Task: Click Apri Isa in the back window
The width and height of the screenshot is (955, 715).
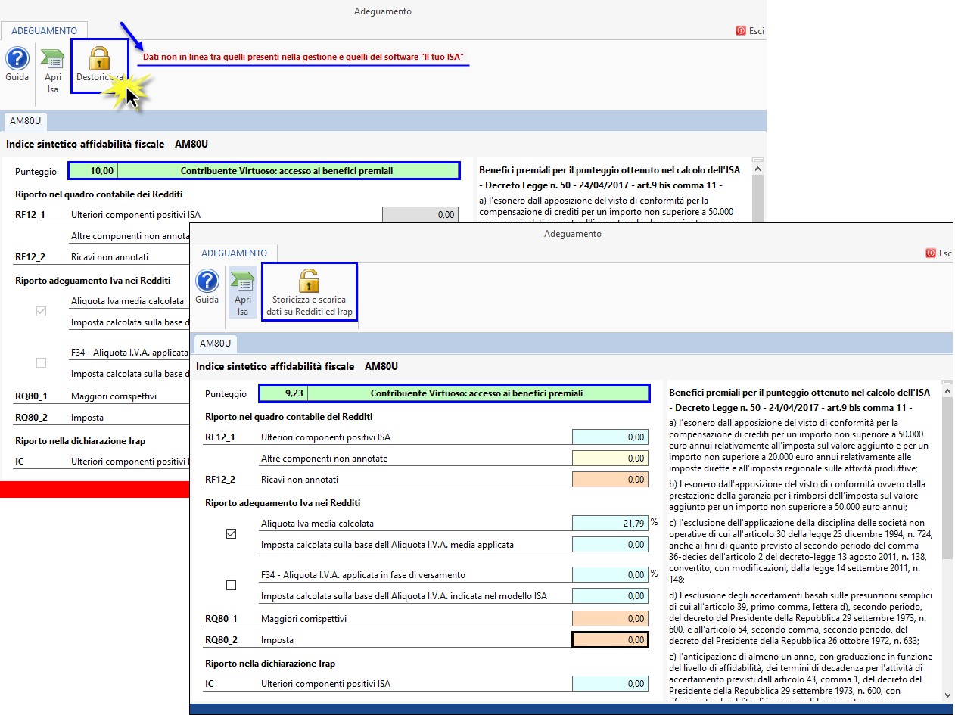Action: point(53,71)
